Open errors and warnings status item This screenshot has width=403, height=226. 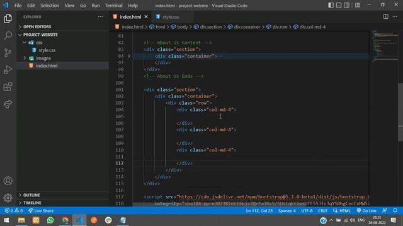click(x=14, y=211)
